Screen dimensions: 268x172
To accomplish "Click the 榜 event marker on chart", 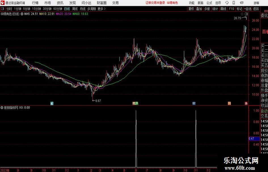I will 134,103.
